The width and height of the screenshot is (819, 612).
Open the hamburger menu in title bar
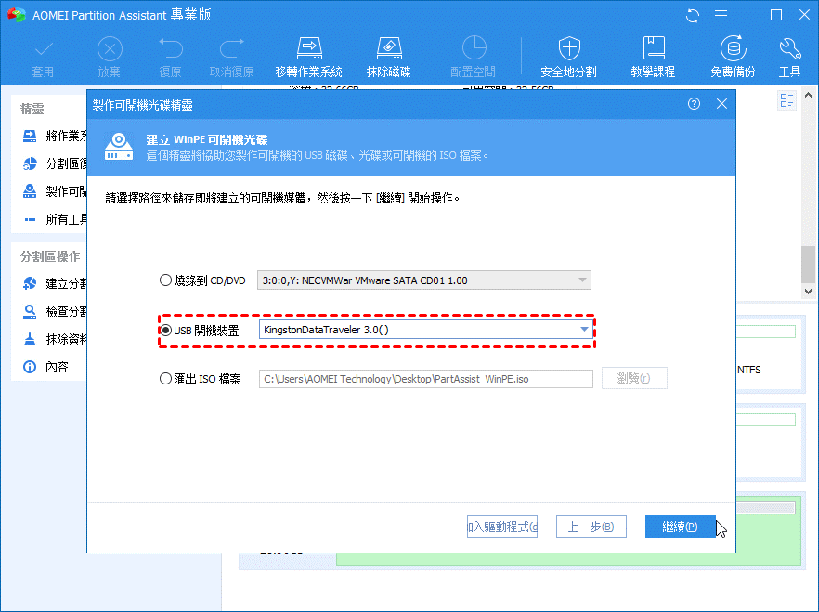pyautogui.click(x=721, y=16)
